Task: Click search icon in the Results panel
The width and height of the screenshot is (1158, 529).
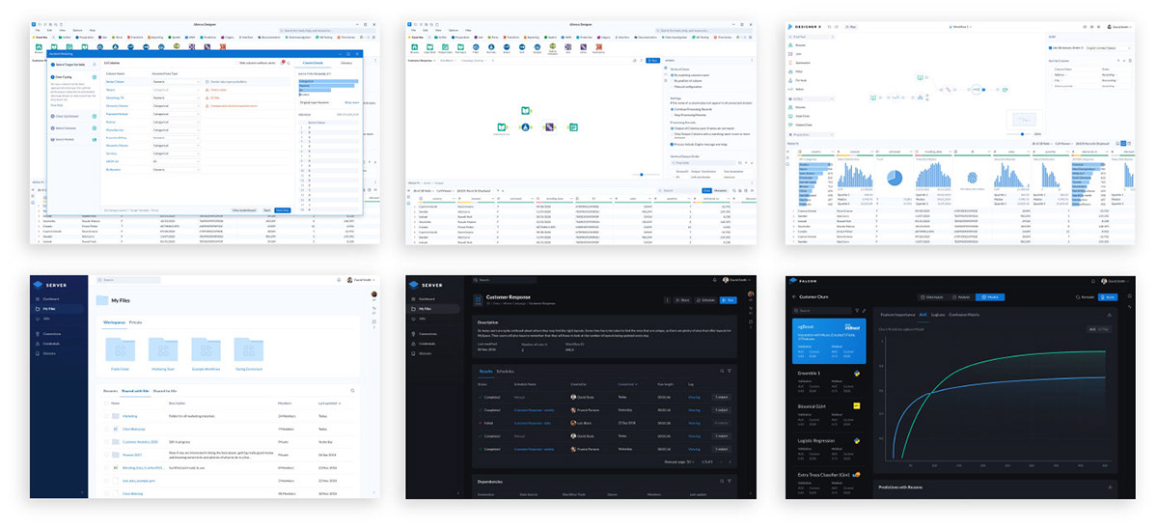Action: (722, 371)
